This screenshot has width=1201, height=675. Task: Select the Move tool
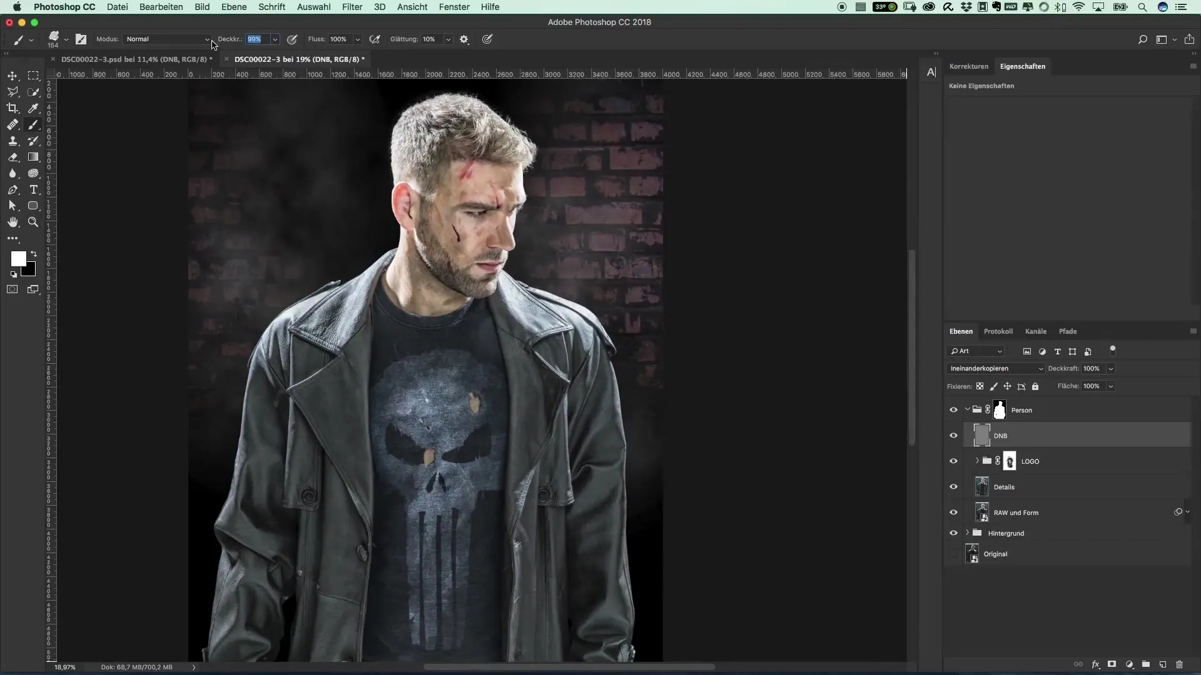pyautogui.click(x=13, y=76)
